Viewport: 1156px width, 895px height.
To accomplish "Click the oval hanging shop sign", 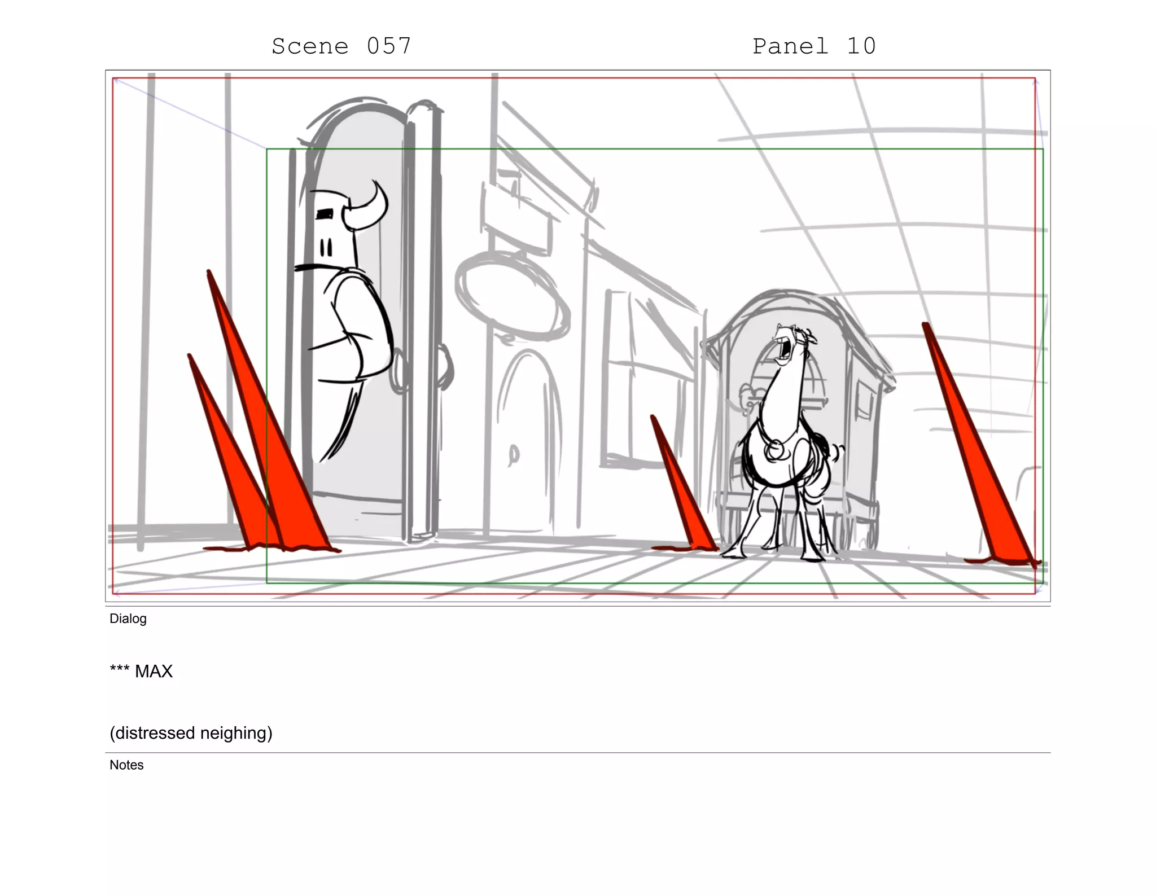I will (x=513, y=297).
